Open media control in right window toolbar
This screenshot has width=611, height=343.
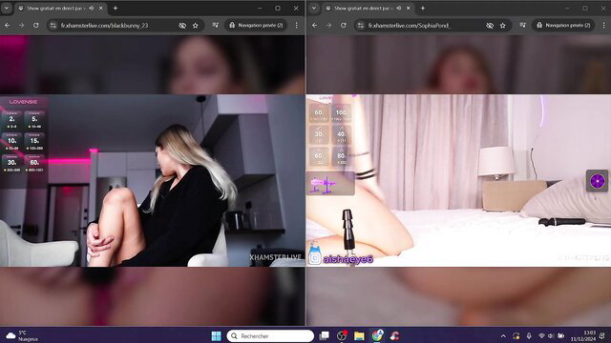[522, 26]
